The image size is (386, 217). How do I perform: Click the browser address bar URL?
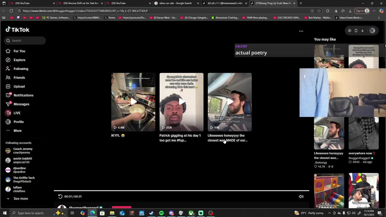coord(85,11)
